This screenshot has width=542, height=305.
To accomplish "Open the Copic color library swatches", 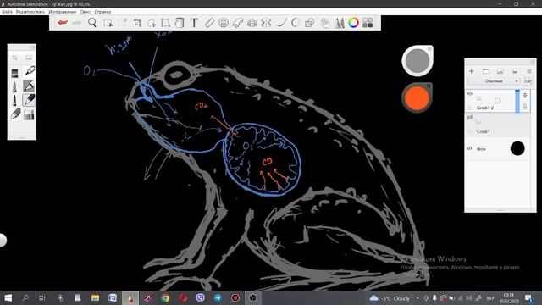I will [368, 23].
